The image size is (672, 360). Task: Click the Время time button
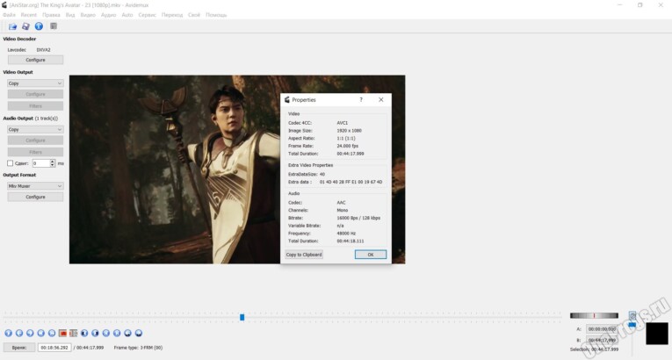click(x=18, y=348)
